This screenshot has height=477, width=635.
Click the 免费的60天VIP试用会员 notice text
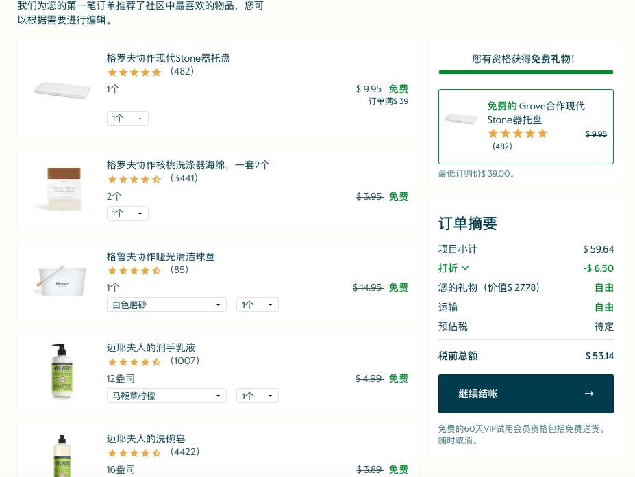pyautogui.click(x=523, y=435)
